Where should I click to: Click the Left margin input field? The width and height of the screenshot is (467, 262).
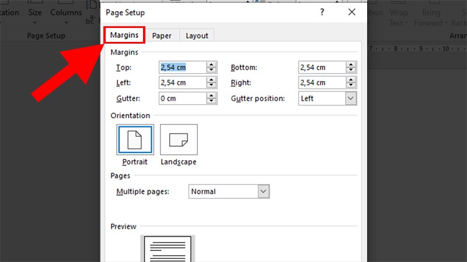[x=183, y=83]
